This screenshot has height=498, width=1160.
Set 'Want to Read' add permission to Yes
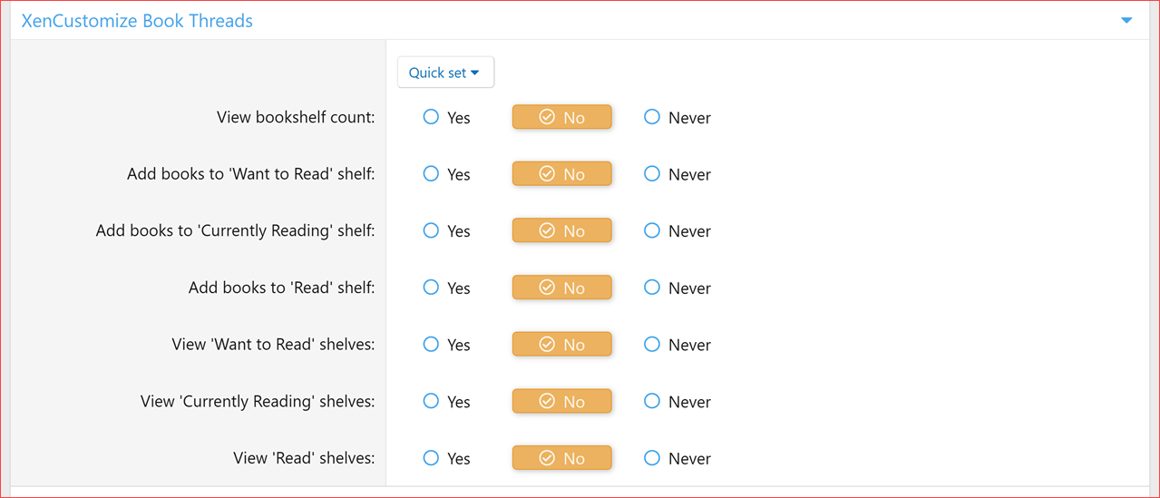431,174
